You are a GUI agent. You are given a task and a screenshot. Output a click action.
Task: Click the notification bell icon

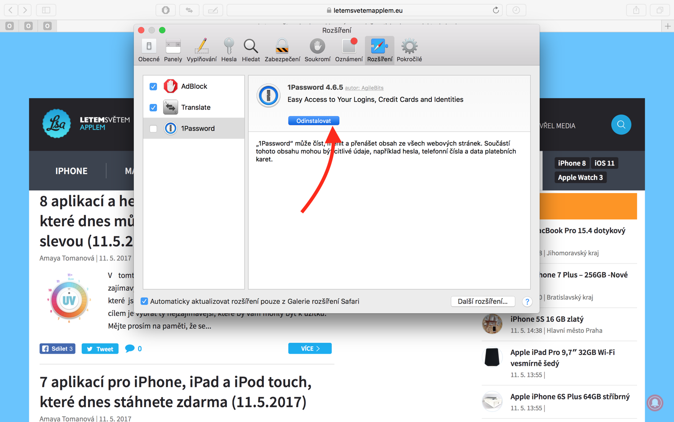655,403
